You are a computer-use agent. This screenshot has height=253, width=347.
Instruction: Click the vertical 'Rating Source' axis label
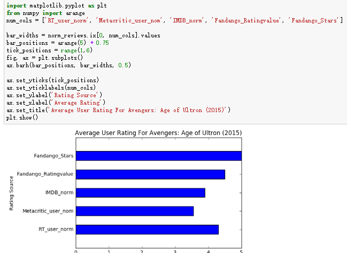click(11, 193)
